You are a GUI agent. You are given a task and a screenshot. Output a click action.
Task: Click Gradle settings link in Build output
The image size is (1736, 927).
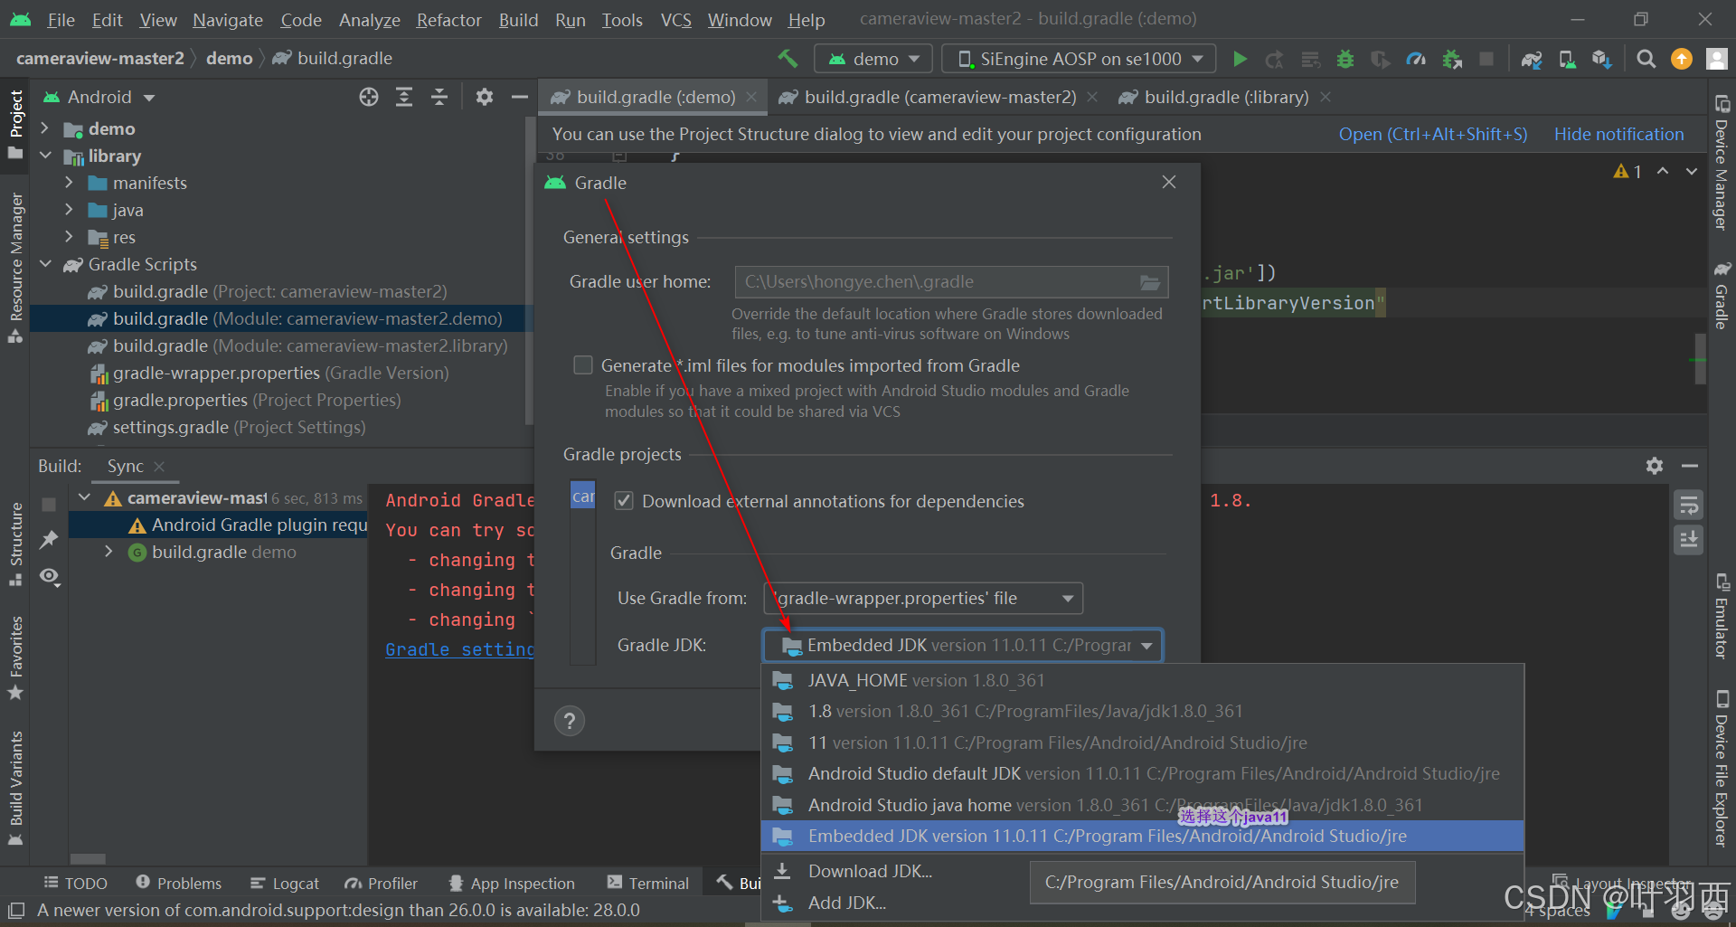click(459, 649)
